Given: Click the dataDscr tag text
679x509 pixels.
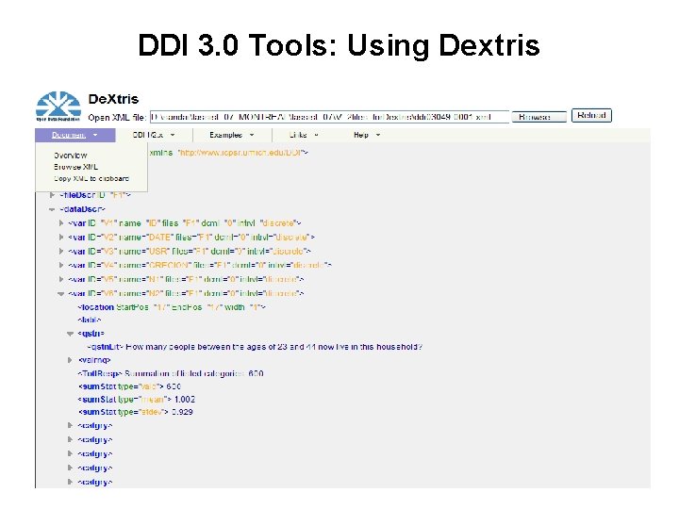Looking at the screenshot, I should 82,209.
